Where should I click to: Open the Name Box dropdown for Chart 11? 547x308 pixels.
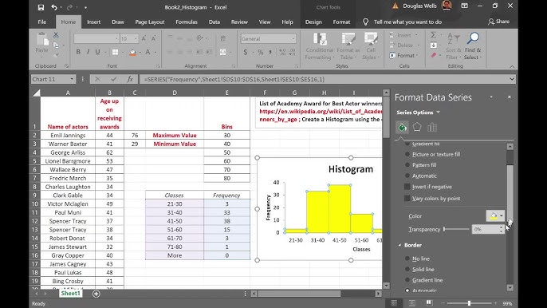72,79
